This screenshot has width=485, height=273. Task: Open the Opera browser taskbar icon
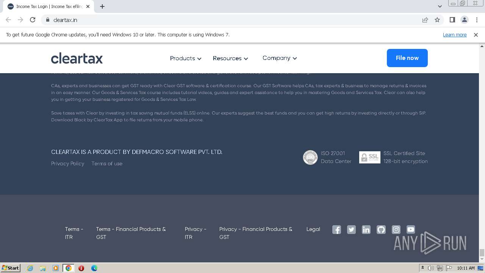point(81,268)
